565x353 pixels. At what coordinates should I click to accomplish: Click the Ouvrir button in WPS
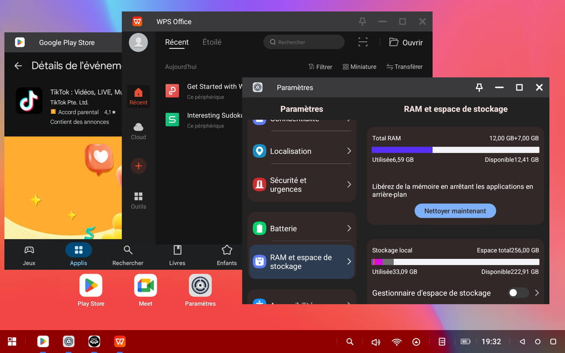pos(406,42)
